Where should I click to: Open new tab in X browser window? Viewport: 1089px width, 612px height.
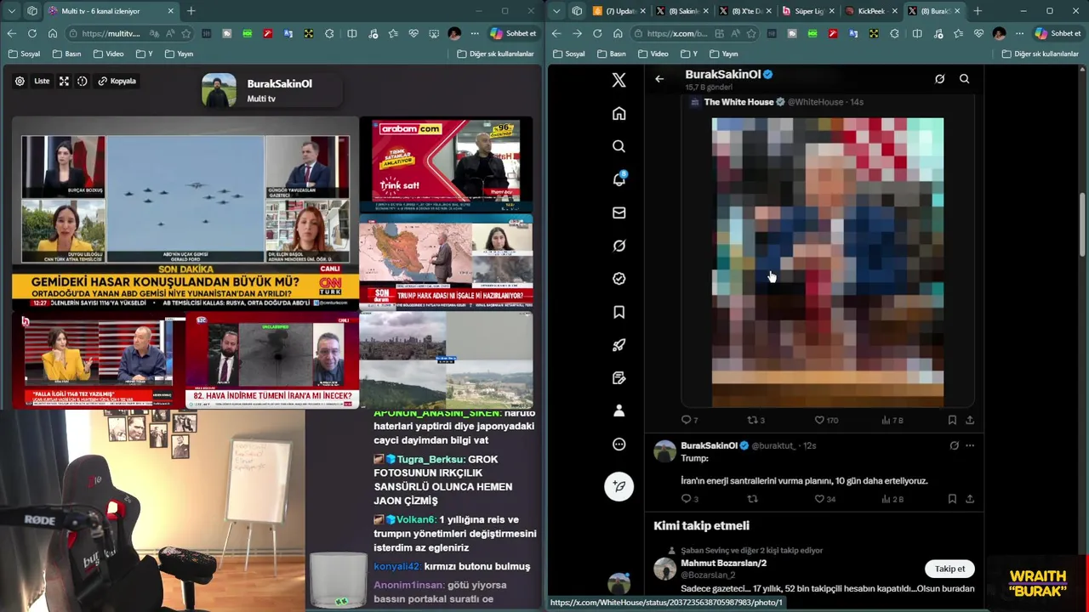click(978, 11)
